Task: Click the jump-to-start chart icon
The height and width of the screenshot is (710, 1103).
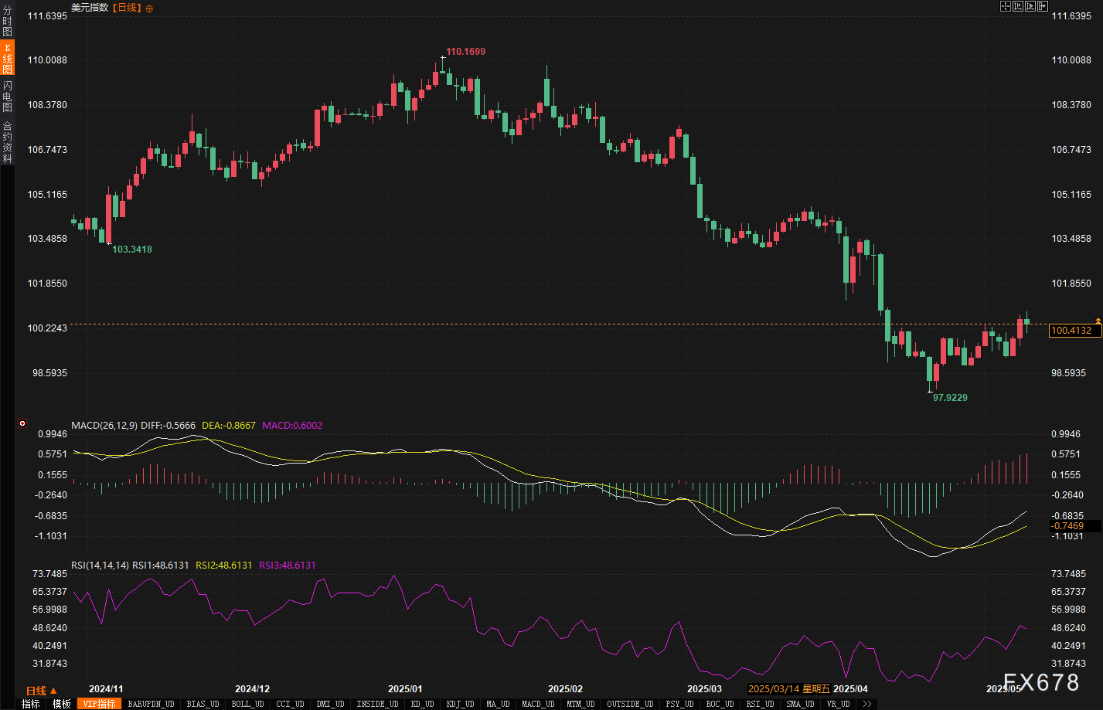Action: pos(1017,6)
